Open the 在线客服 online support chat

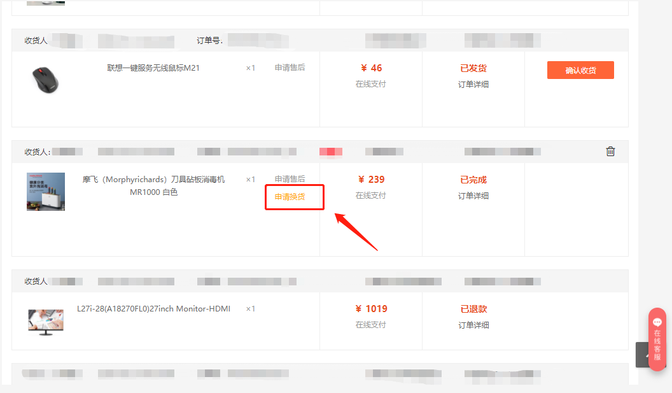click(x=657, y=339)
